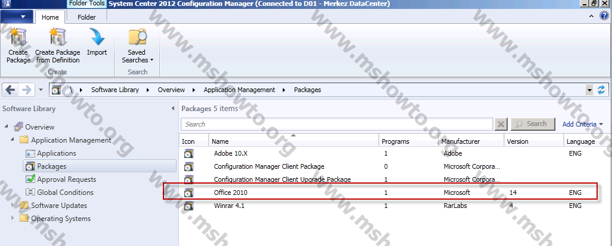The height and width of the screenshot is (246, 612).
Task: Expand the arrow after Software Library breadcrumb
Action: (x=148, y=90)
